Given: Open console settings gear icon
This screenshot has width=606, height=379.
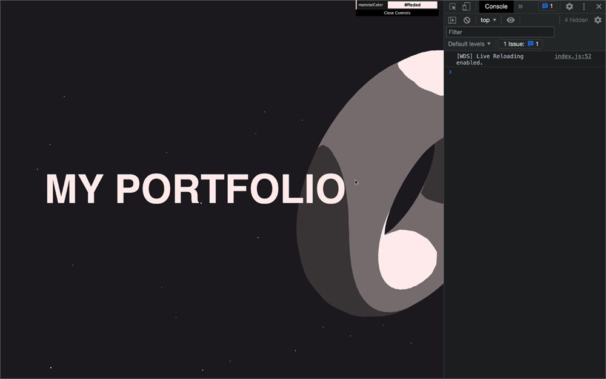Looking at the screenshot, I should [x=598, y=20].
